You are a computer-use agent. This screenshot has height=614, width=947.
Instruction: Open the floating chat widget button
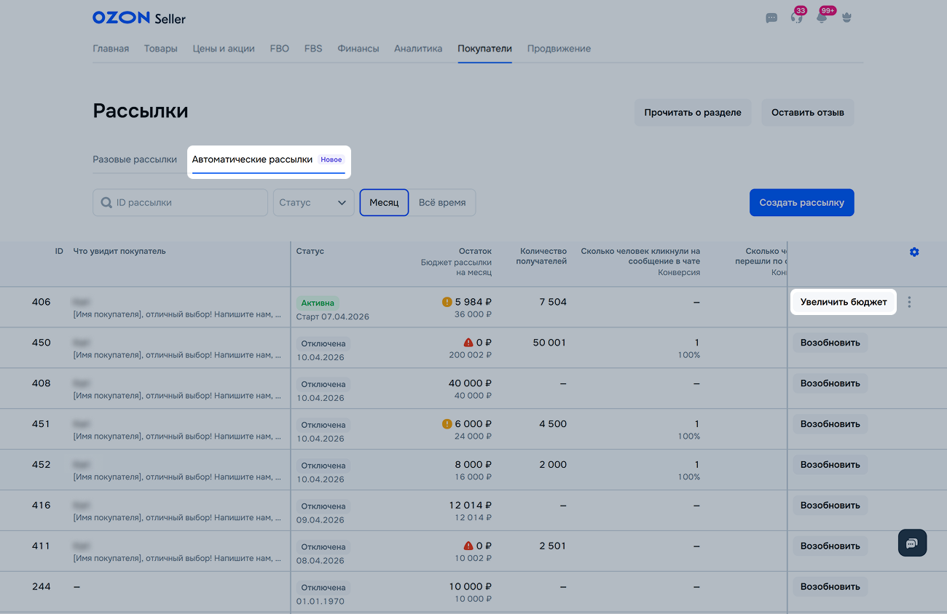(x=912, y=543)
